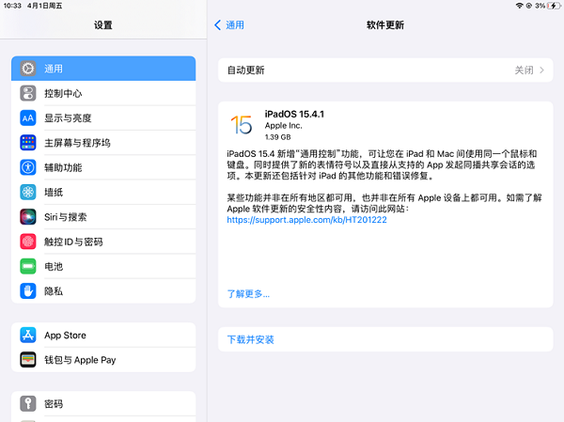Tap the 10:33 clock in status bar
The height and width of the screenshot is (422, 564).
(x=12, y=6)
